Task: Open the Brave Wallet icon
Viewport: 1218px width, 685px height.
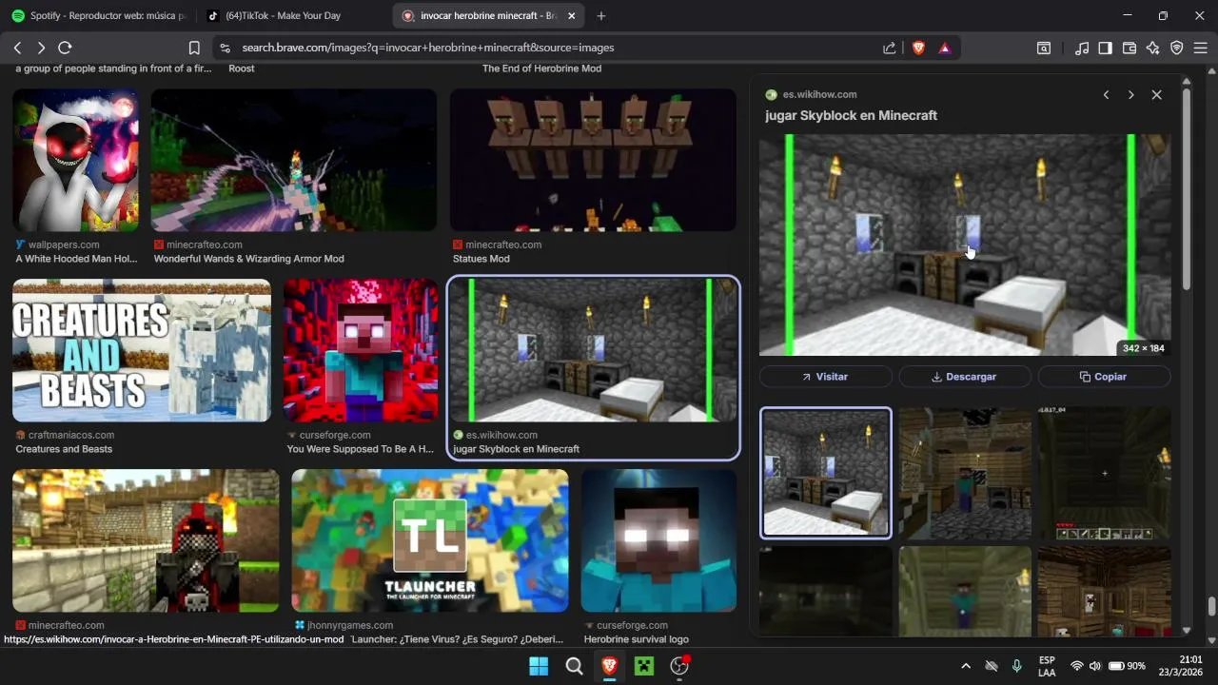Action: [1130, 48]
